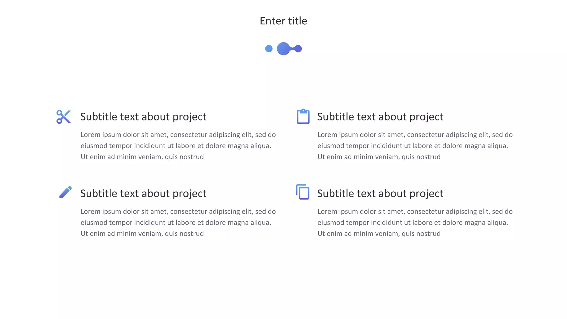Click the large gradient circle graphic

[283, 49]
